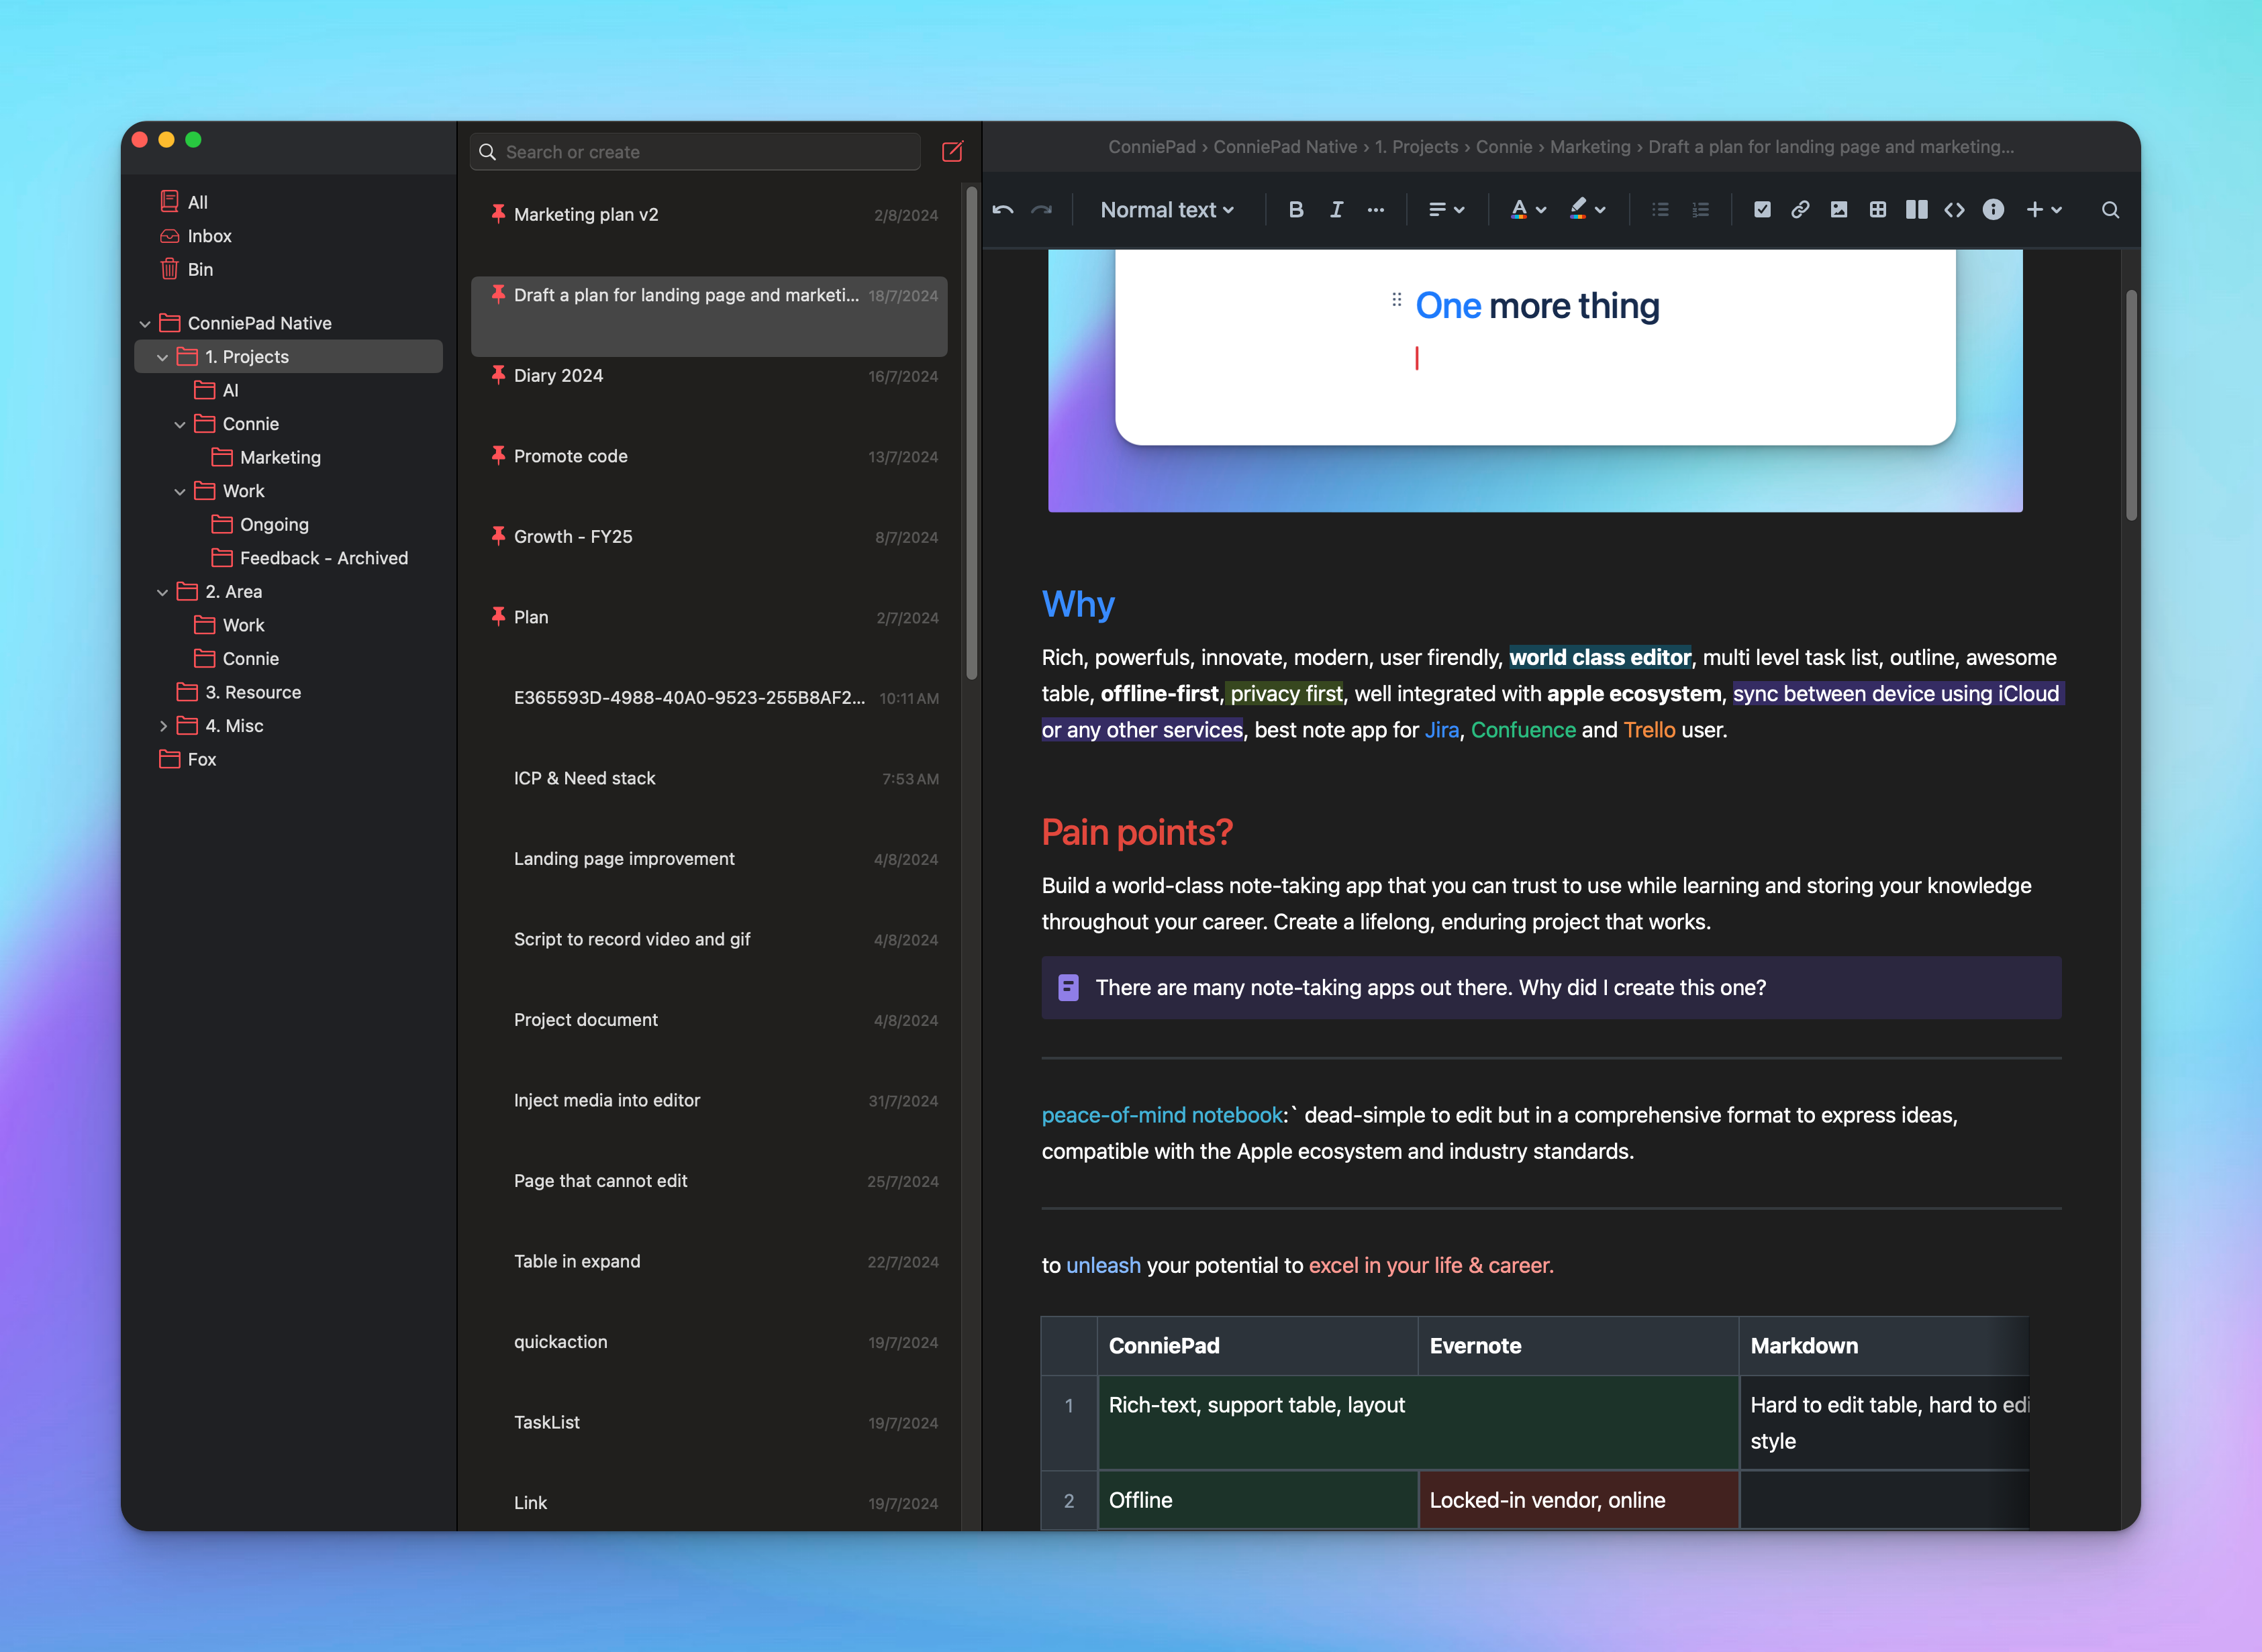Open the Normal text style dropdown
Viewport: 2262px width, 1652px height.
[1167, 210]
